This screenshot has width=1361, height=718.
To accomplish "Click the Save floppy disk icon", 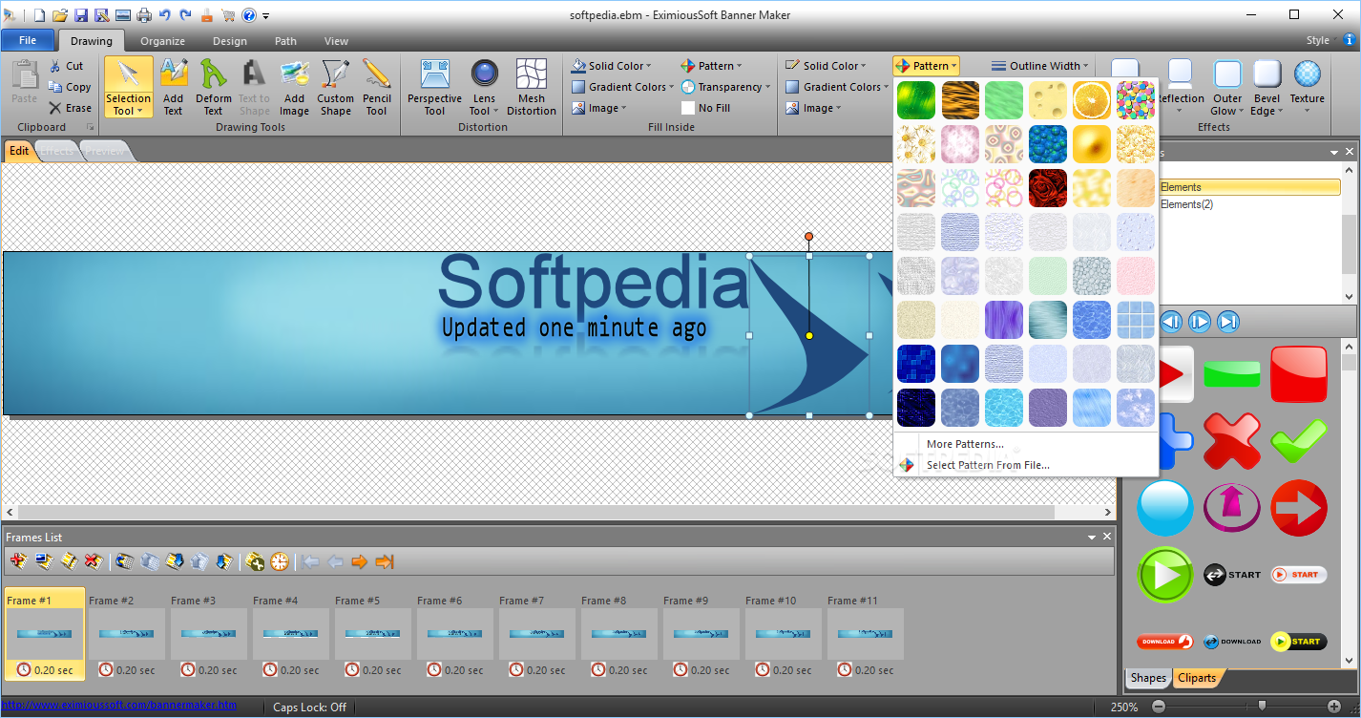I will pyautogui.click(x=81, y=15).
